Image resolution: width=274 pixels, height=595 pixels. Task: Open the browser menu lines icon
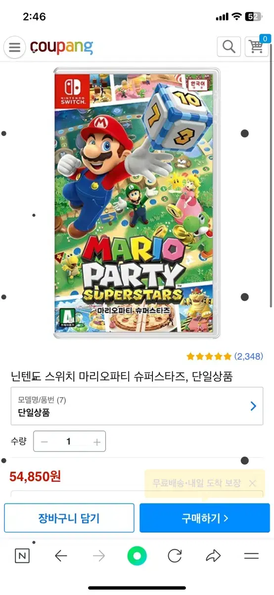(252, 556)
